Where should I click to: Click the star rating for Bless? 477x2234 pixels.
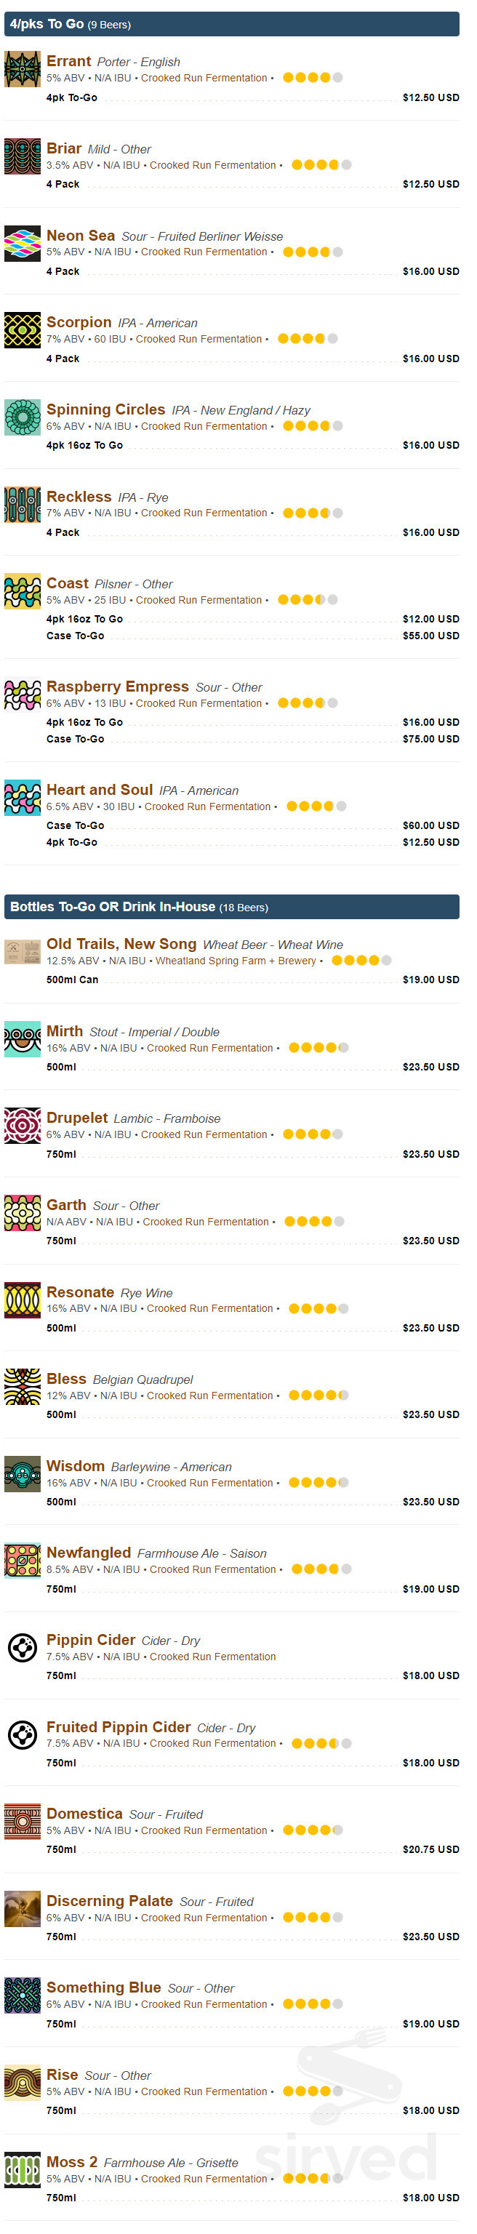318,1396
